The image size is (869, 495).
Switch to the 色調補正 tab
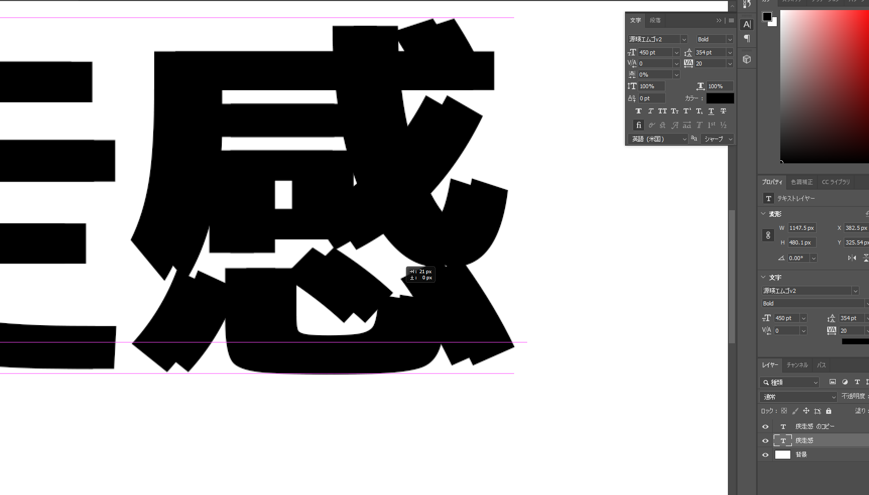coord(801,182)
